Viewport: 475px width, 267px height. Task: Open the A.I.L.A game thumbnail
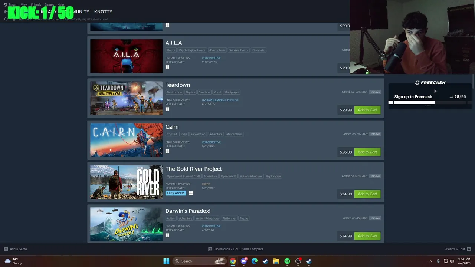[x=126, y=56]
